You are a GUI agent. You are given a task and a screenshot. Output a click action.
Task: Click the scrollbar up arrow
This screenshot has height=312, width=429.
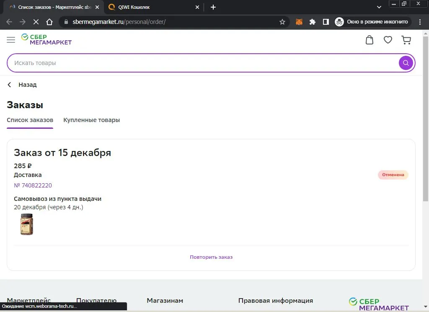click(x=426, y=34)
